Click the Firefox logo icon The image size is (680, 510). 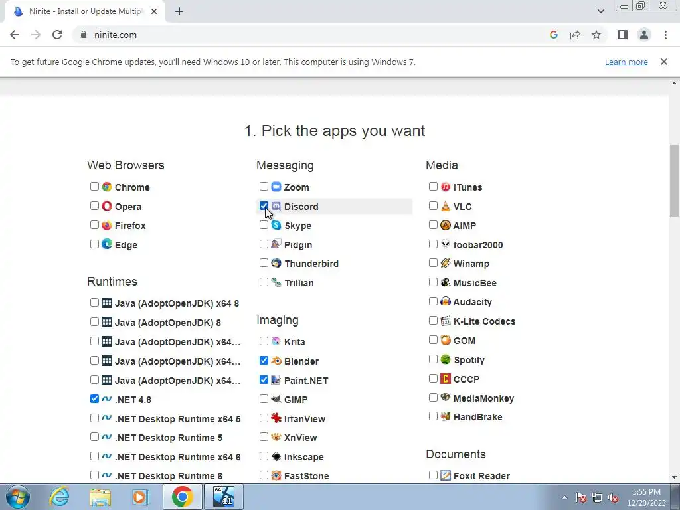pyautogui.click(x=107, y=225)
